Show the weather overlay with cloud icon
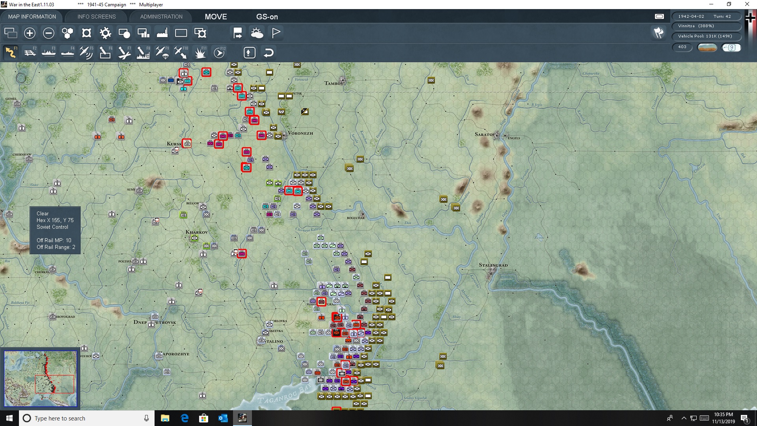Image resolution: width=757 pixels, height=426 pixels. tap(257, 33)
